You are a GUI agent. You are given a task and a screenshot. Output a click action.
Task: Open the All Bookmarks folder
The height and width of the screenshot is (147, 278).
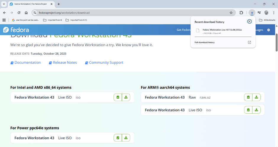click(x=267, y=20)
